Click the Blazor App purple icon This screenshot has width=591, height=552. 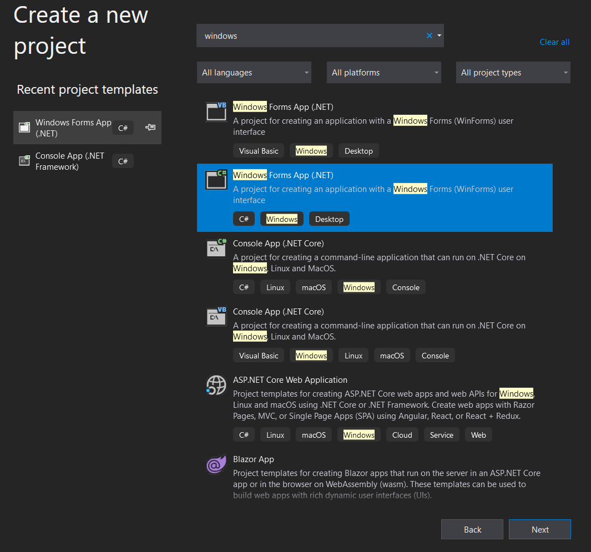click(216, 464)
